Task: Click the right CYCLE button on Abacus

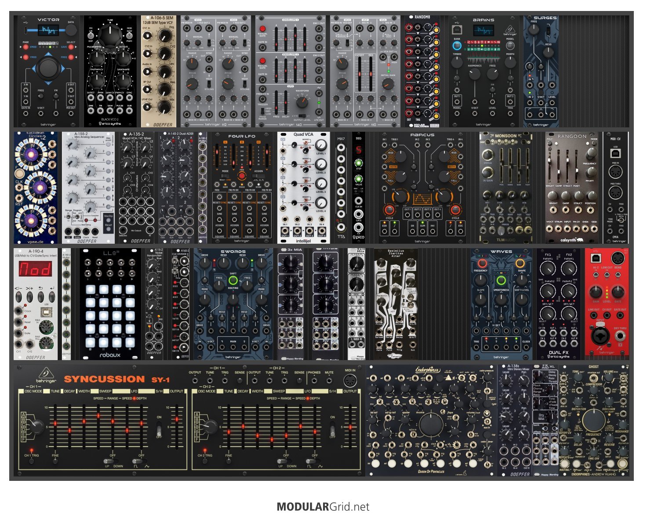Action: pyautogui.click(x=455, y=209)
